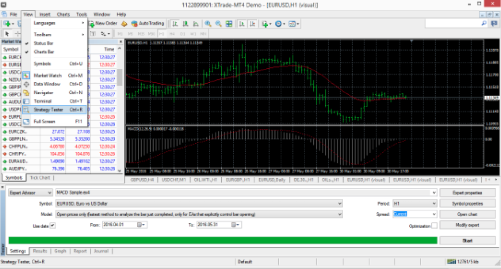501x269 pixels.
Task: Click the Modify expert button
Action: [x=468, y=225]
